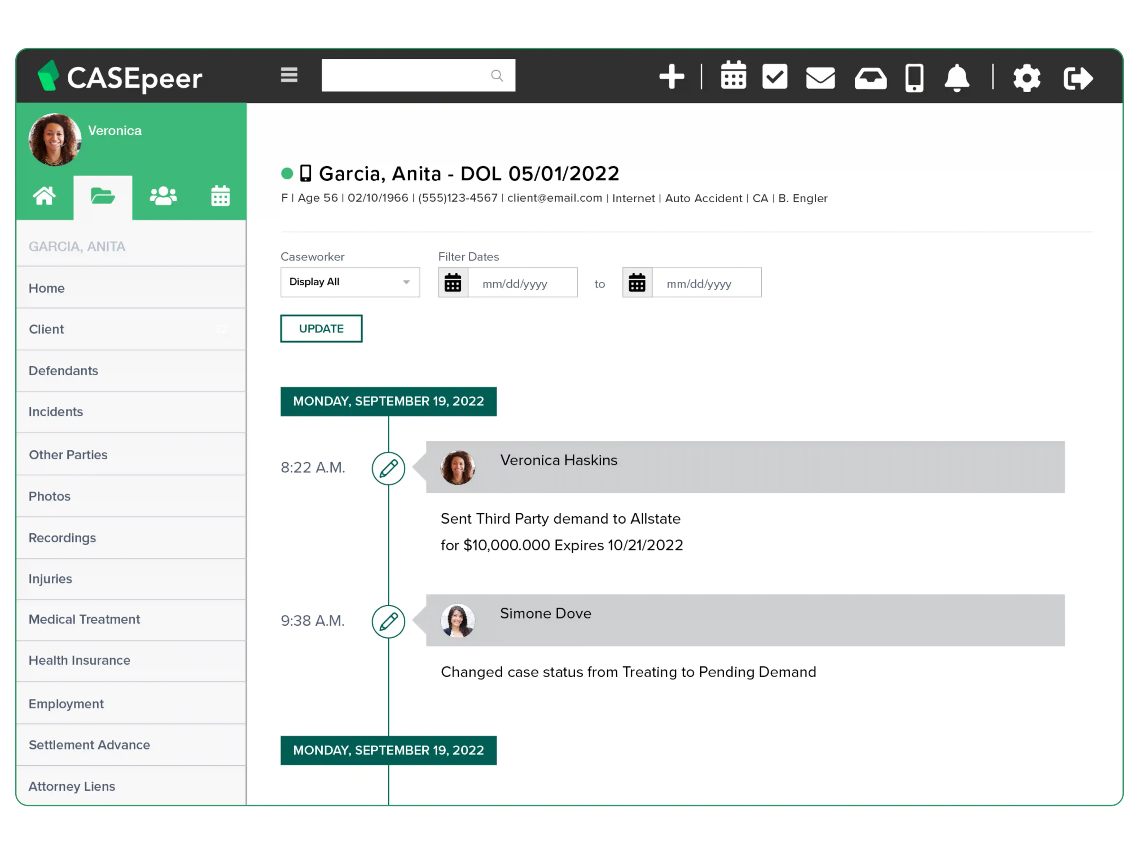Viewport: 1139px width, 854px height.
Task: Expand the Caseworker Display All dropdown
Action: click(350, 282)
